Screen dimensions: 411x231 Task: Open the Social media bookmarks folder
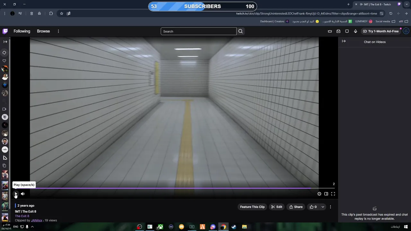385,21
